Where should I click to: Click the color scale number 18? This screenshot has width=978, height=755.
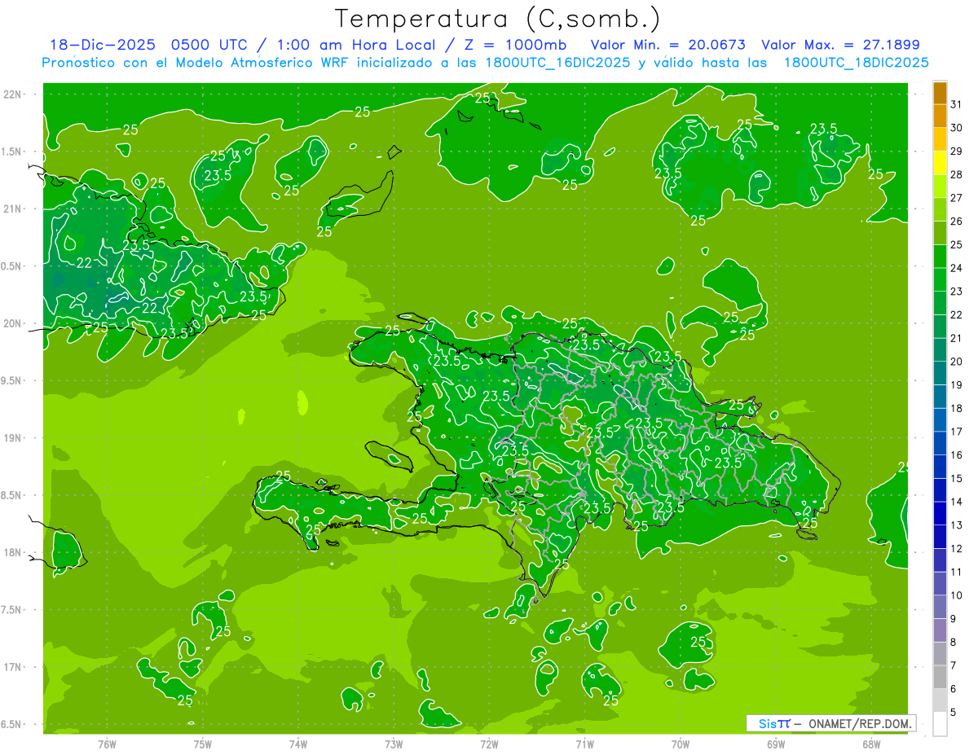coord(957,409)
